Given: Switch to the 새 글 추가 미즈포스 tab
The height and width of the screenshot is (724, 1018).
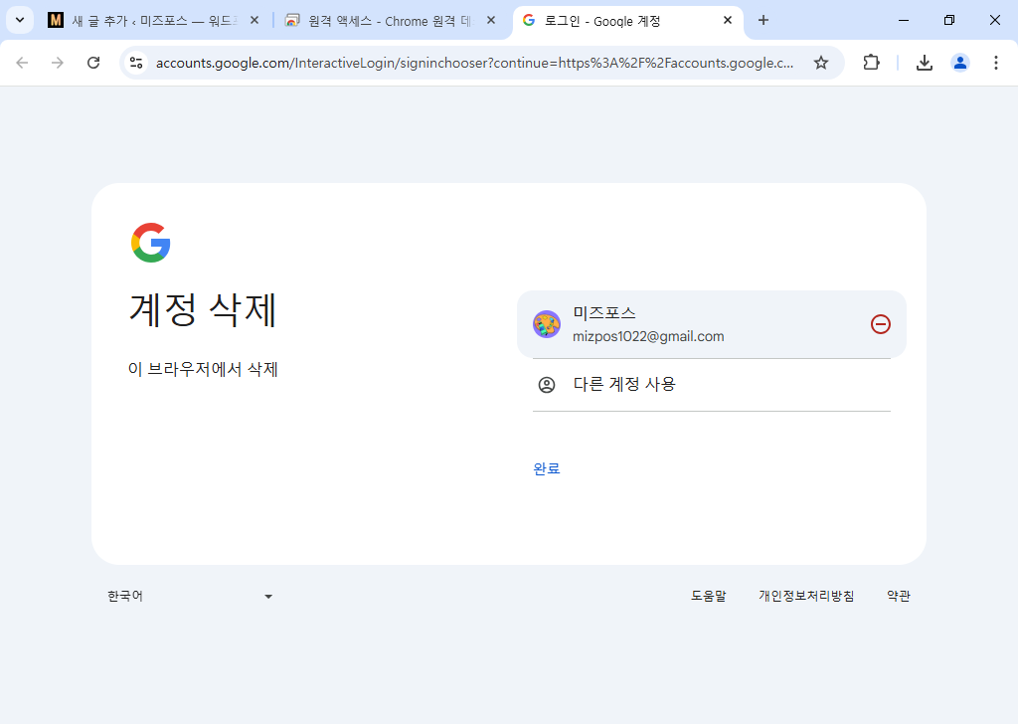Looking at the screenshot, I should point(154,21).
